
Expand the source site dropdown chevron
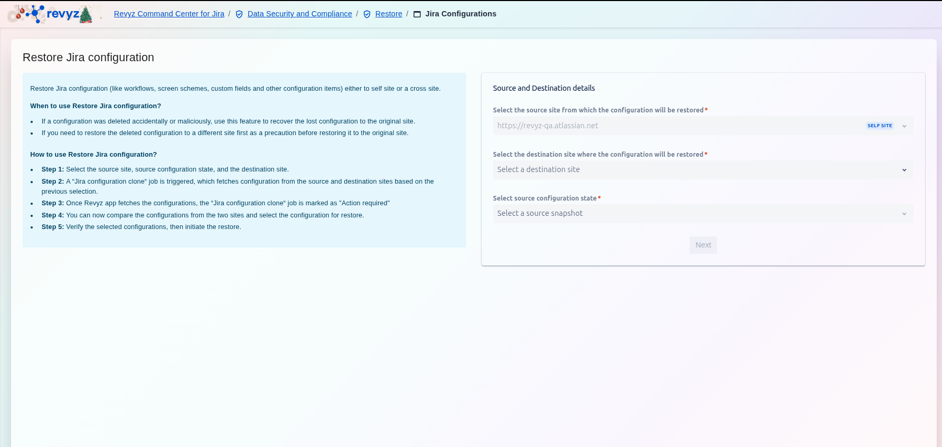[904, 126]
